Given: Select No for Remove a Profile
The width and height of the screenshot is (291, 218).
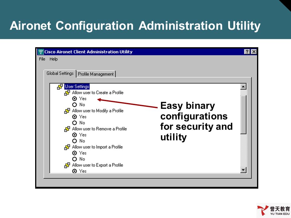Looking at the screenshot, I should (x=75, y=141).
